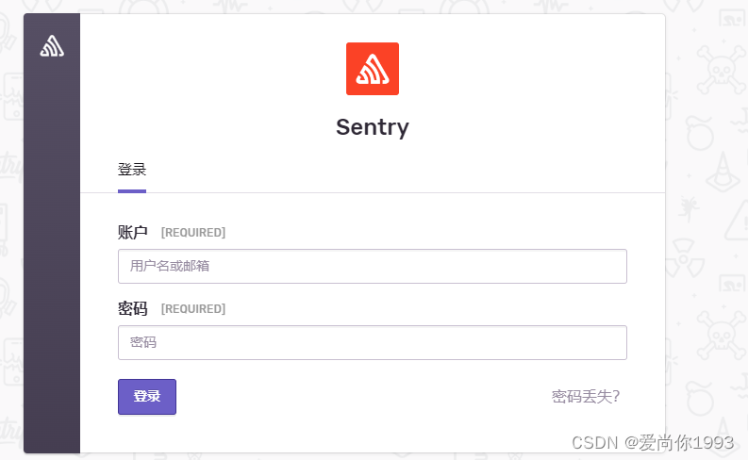Select the 登录 tab
The width and height of the screenshot is (748, 460).
coord(132,171)
